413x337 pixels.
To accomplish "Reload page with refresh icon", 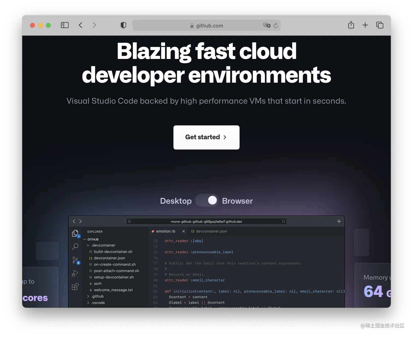I will point(276,25).
